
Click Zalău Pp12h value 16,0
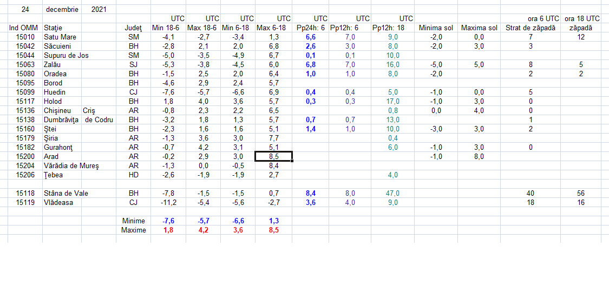coord(392,65)
